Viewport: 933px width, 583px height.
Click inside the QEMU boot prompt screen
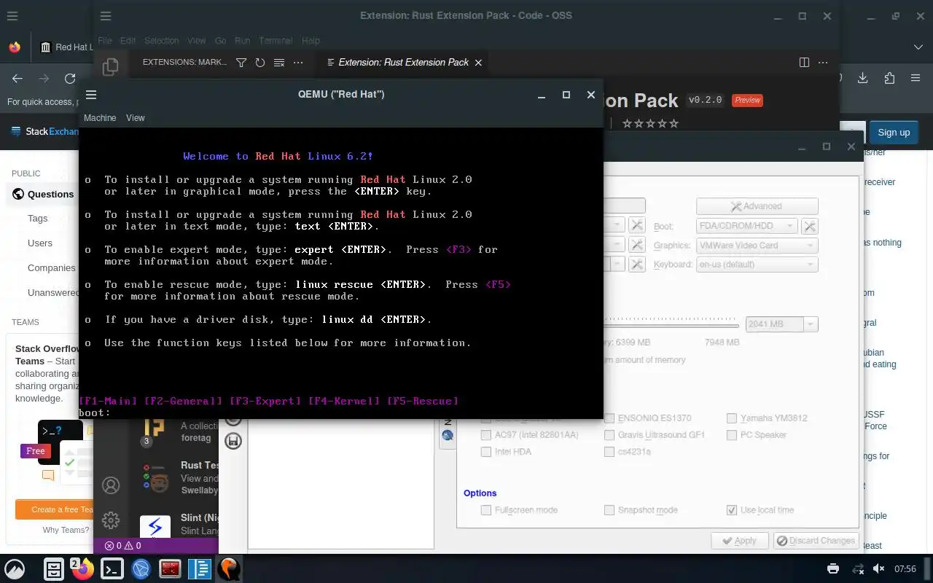pos(341,273)
